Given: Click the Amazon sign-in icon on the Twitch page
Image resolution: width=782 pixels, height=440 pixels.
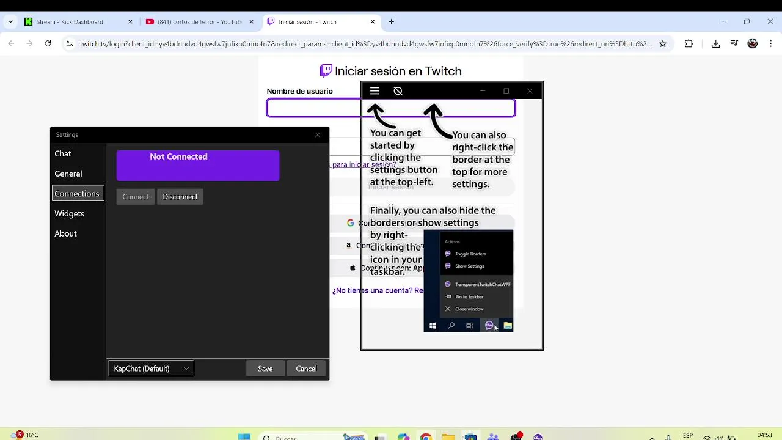Looking at the screenshot, I should 349,246.
